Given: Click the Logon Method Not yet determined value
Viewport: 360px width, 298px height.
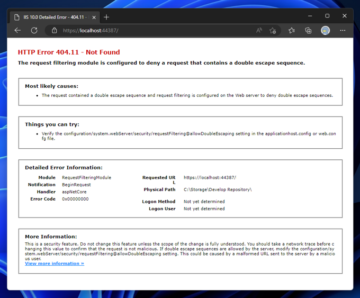Looking at the screenshot, I should (x=204, y=202).
